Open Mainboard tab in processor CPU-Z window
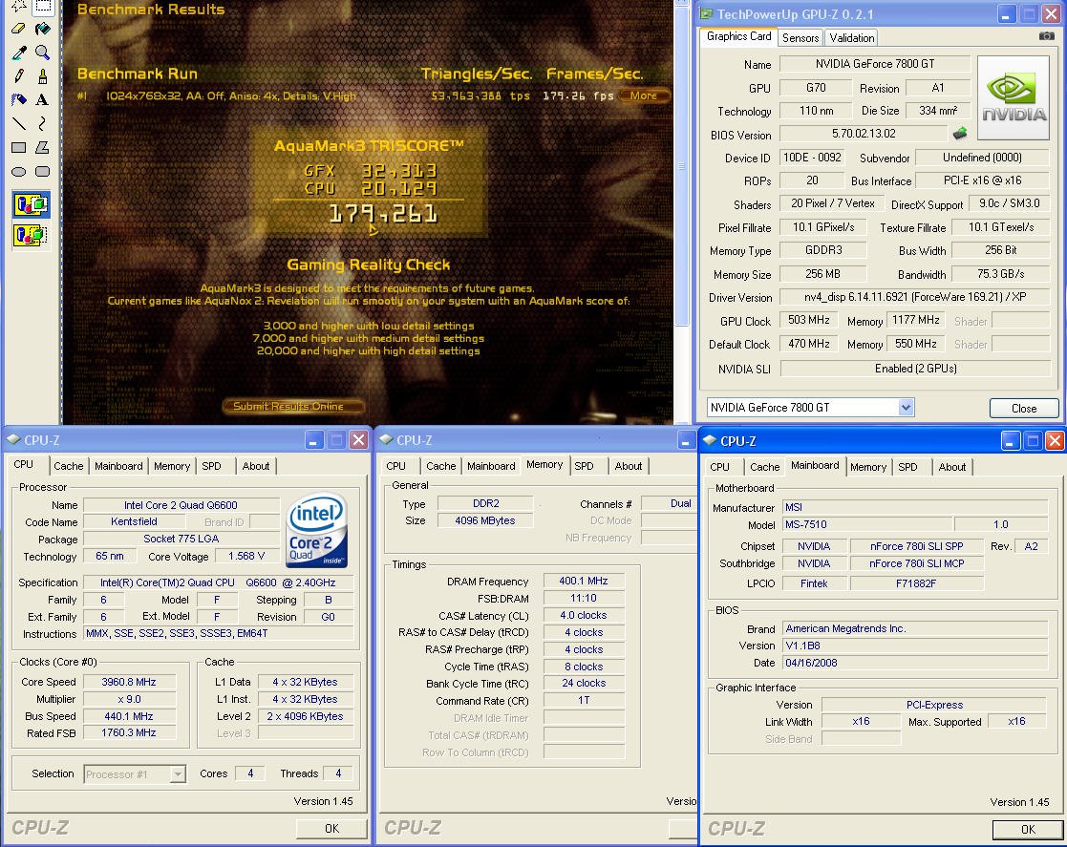The height and width of the screenshot is (847, 1067). coord(118,466)
